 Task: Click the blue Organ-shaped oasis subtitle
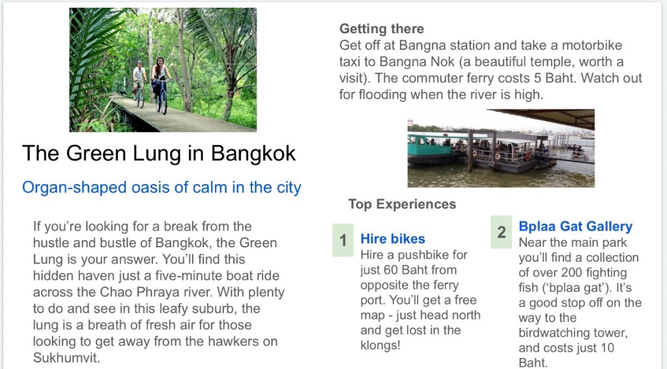tap(162, 188)
